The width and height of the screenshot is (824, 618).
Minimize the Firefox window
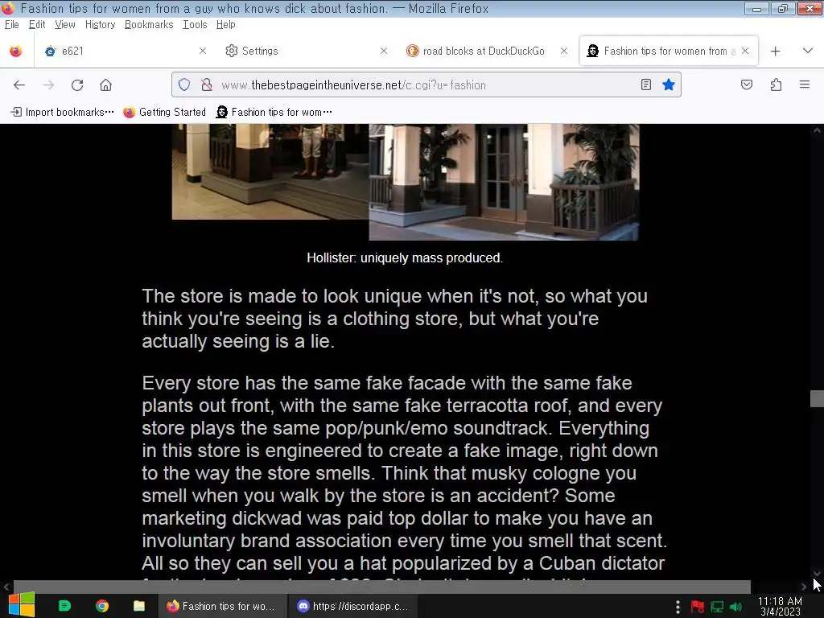(x=756, y=8)
